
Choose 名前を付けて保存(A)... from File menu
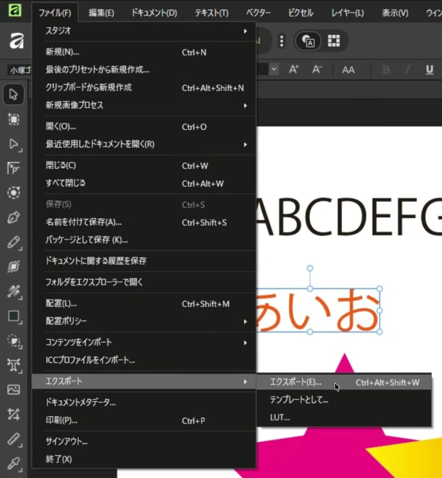click(84, 223)
